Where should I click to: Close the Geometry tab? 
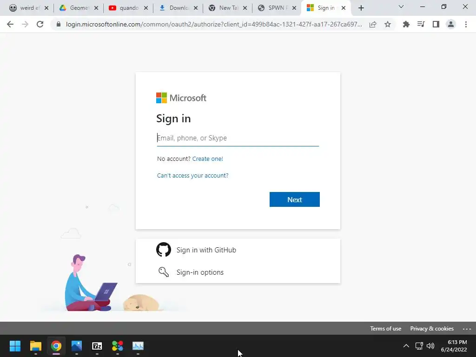[x=96, y=8]
